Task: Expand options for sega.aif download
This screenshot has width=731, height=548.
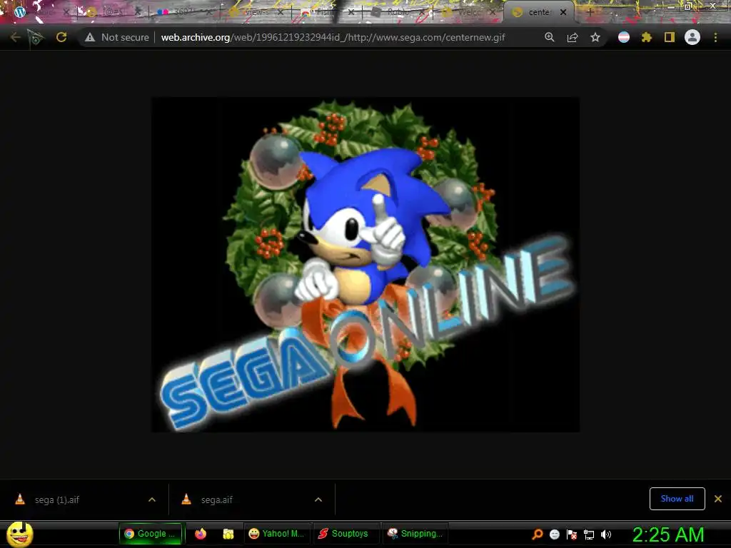Action: (318, 499)
